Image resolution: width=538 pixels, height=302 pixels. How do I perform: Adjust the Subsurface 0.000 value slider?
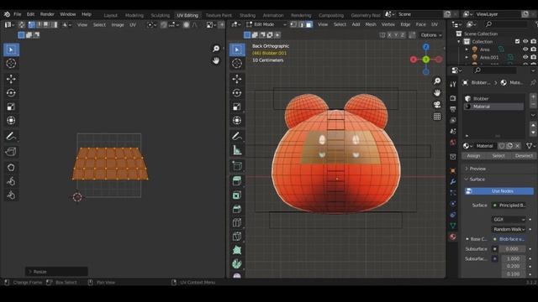point(512,249)
